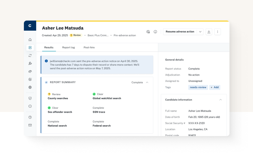Screen dimensions: 253x162
Task: Switch to the Post-hire tab
Action: pyautogui.click(x=89, y=48)
